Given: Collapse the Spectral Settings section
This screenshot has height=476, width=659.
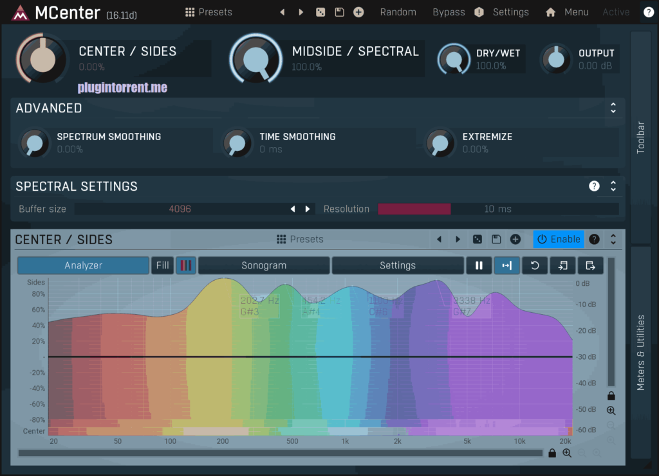Looking at the screenshot, I should (x=613, y=186).
